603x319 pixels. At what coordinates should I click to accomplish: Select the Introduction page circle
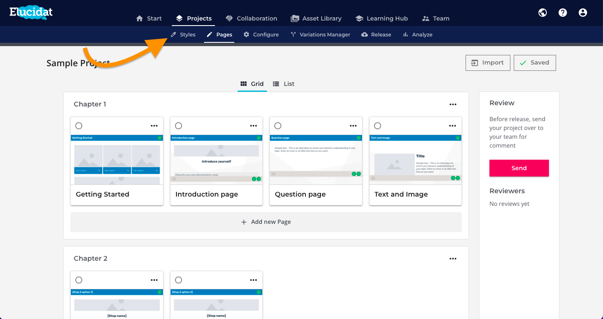(x=179, y=126)
